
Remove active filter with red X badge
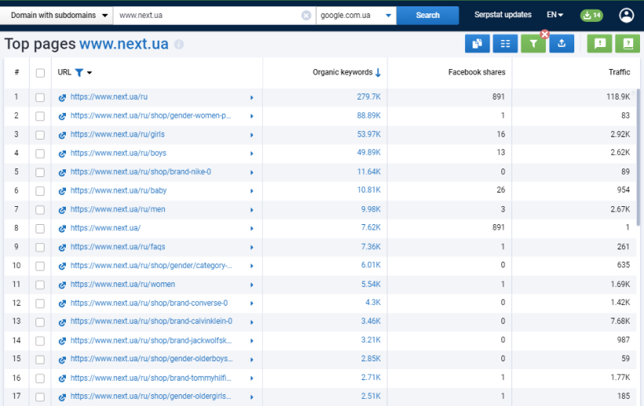pyautogui.click(x=544, y=34)
